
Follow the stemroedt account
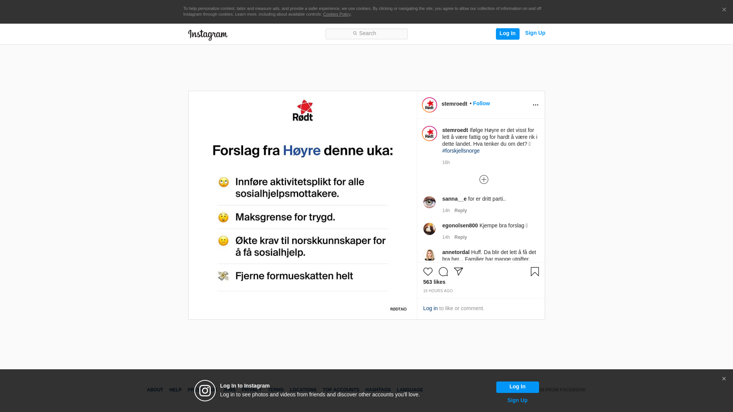[481, 103]
